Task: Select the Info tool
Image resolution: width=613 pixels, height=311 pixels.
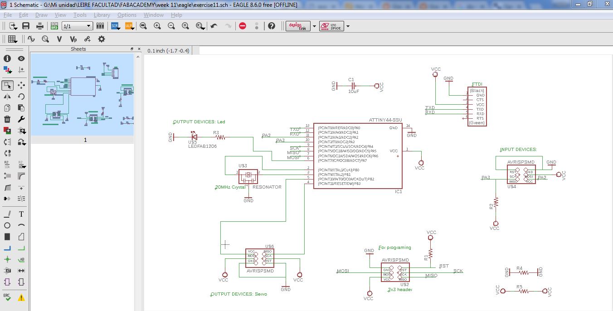Action: coord(7,58)
